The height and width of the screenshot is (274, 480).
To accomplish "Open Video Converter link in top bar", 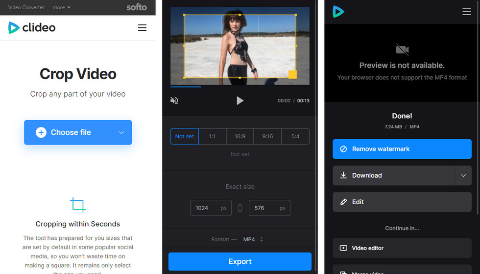I will (26, 7).
